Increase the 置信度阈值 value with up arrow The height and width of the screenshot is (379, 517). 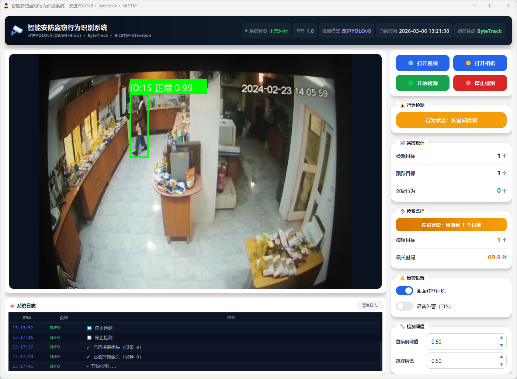(x=501, y=338)
